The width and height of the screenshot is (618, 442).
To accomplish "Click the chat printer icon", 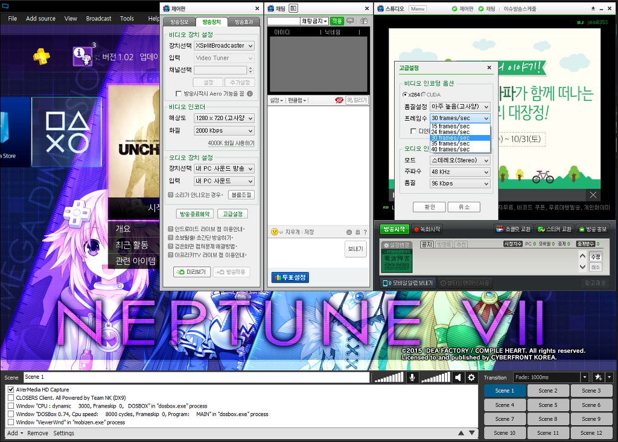I will 357,232.
